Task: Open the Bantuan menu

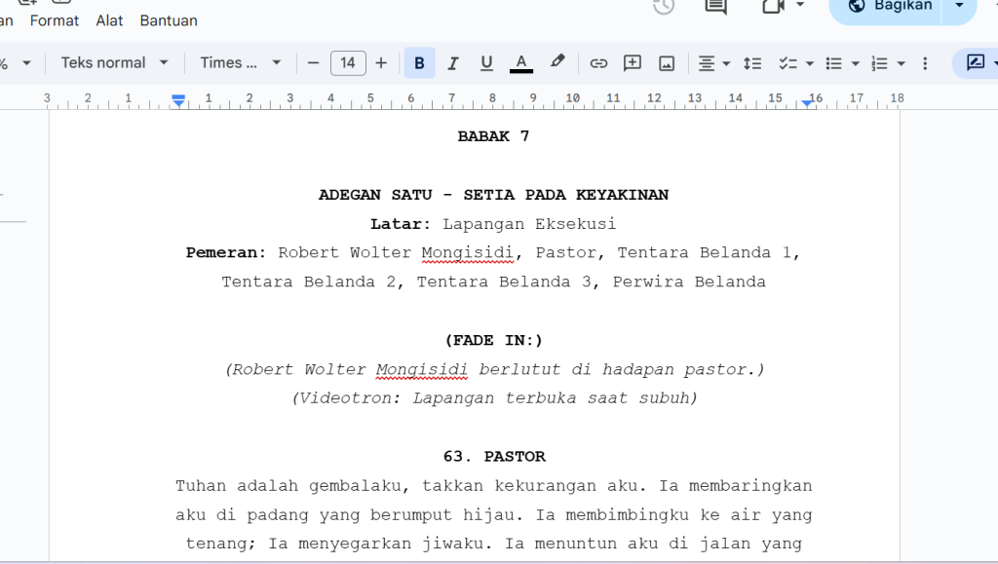Action: pyautogui.click(x=169, y=20)
